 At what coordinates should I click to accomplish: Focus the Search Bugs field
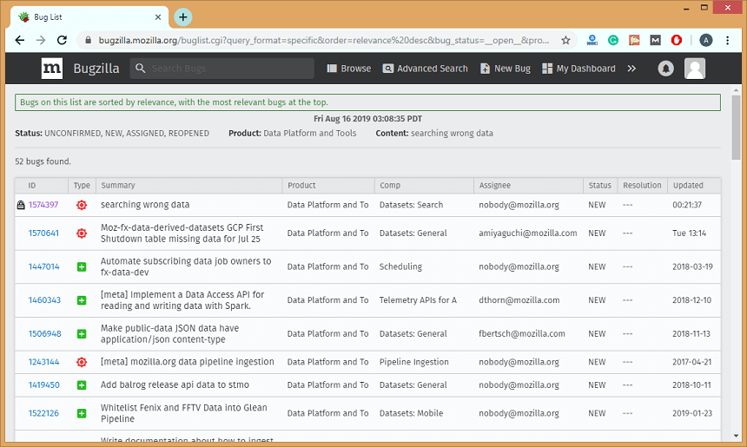[x=222, y=69]
